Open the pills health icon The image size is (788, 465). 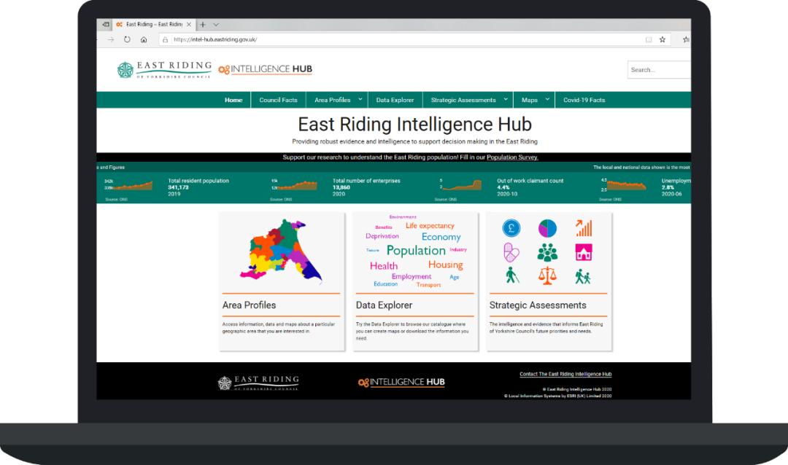point(511,252)
